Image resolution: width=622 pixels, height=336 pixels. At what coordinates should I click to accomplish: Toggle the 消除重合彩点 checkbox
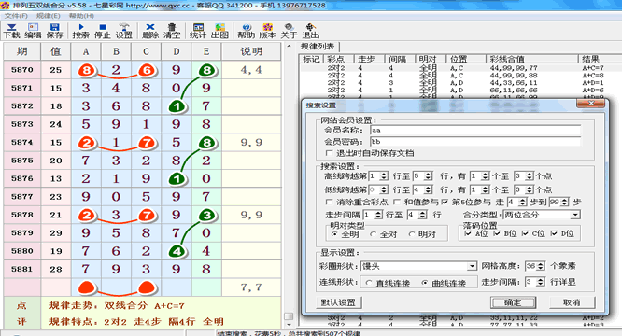click(329, 203)
